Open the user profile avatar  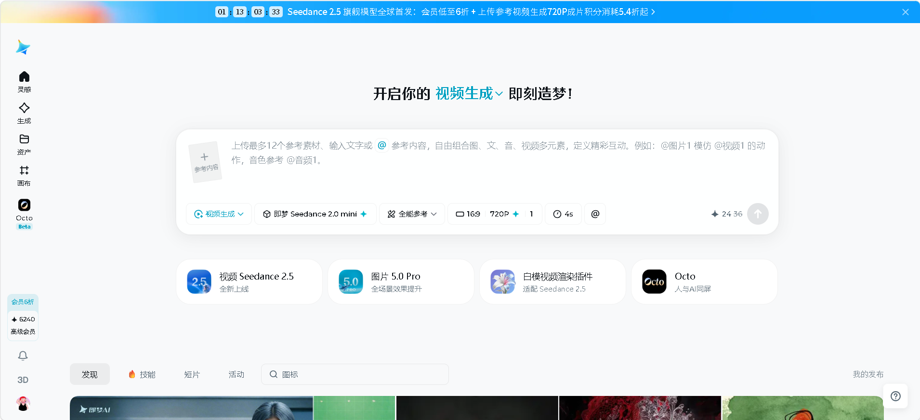point(23,404)
